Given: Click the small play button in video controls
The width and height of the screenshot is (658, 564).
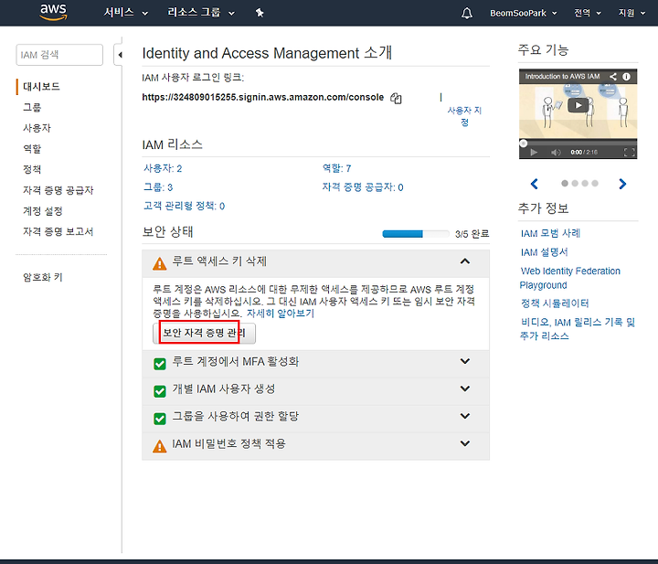Looking at the screenshot, I should [x=534, y=152].
